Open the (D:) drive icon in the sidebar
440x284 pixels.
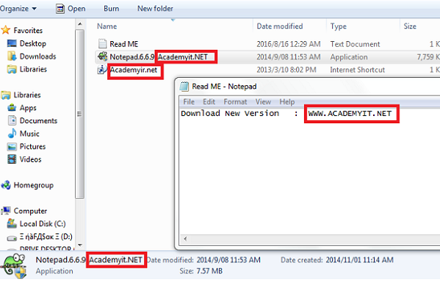pyautogui.click(x=12, y=238)
